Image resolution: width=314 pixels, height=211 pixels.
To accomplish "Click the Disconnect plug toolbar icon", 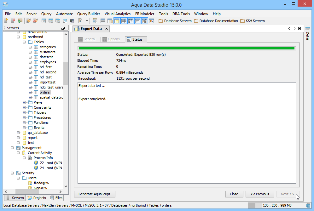I will (35, 20).
